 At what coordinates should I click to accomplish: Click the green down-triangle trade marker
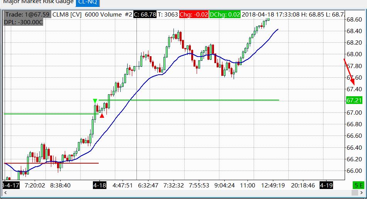click(x=95, y=101)
